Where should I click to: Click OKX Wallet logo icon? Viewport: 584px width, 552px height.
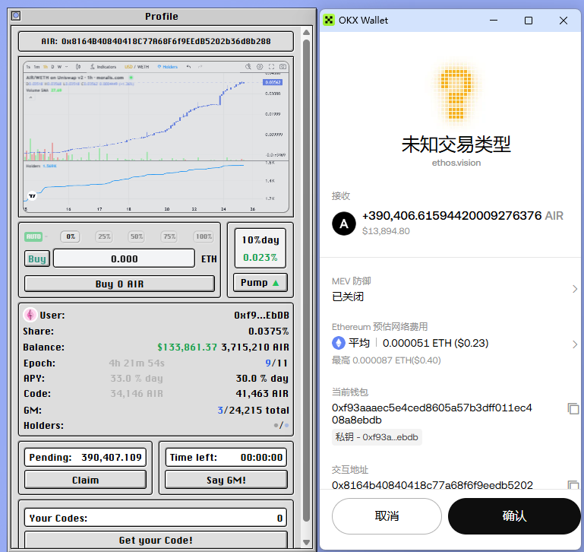coord(329,20)
